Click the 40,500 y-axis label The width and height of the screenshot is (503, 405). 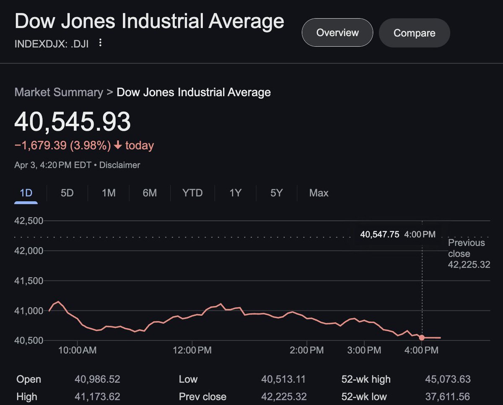(29, 341)
